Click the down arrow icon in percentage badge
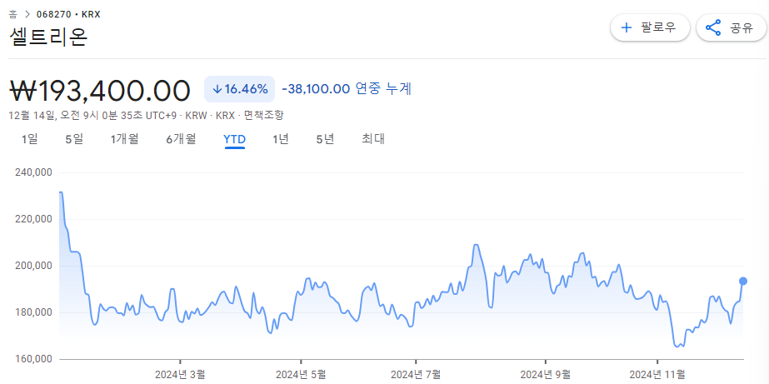The image size is (769, 384). click(x=217, y=89)
